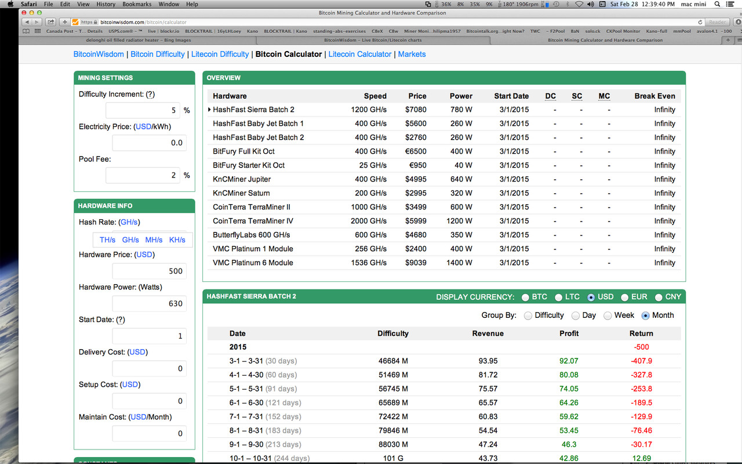Click Hardware Price input field
742x464 pixels.
click(x=149, y=271)
